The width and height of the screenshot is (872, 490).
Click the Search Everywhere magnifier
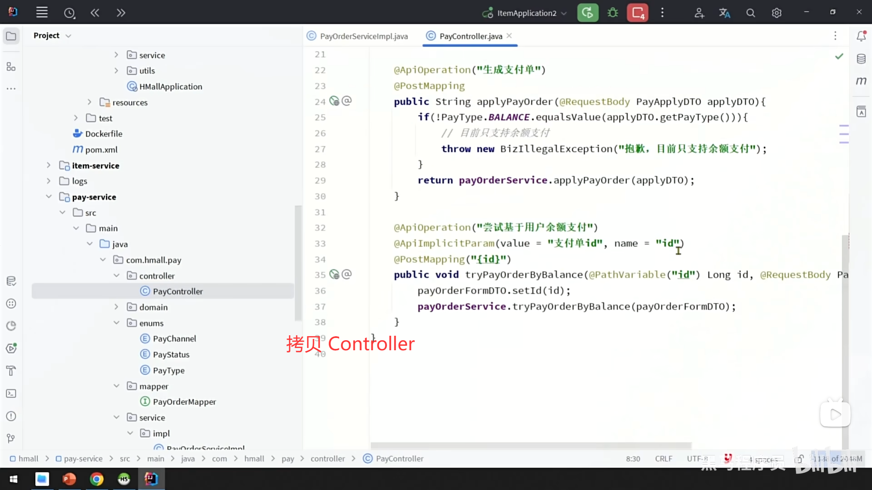coord(751,13)
